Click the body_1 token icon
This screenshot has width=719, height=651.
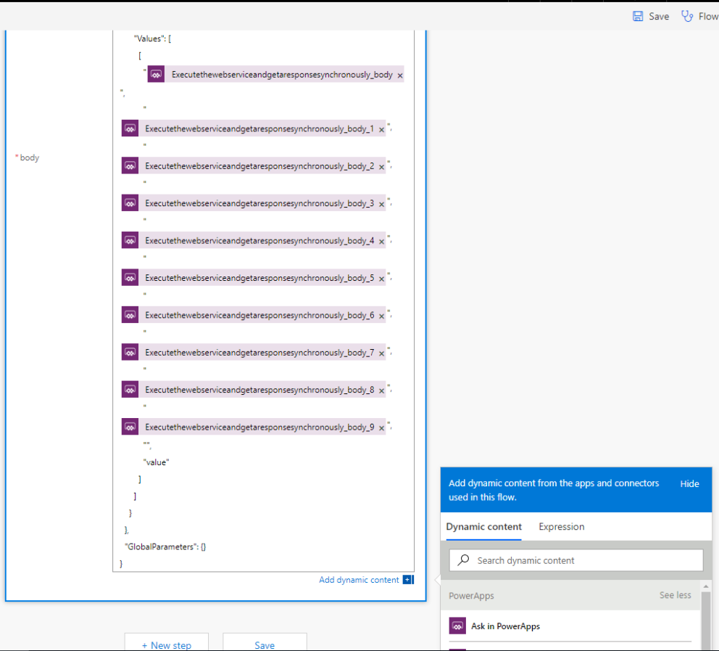coord(130,127)
